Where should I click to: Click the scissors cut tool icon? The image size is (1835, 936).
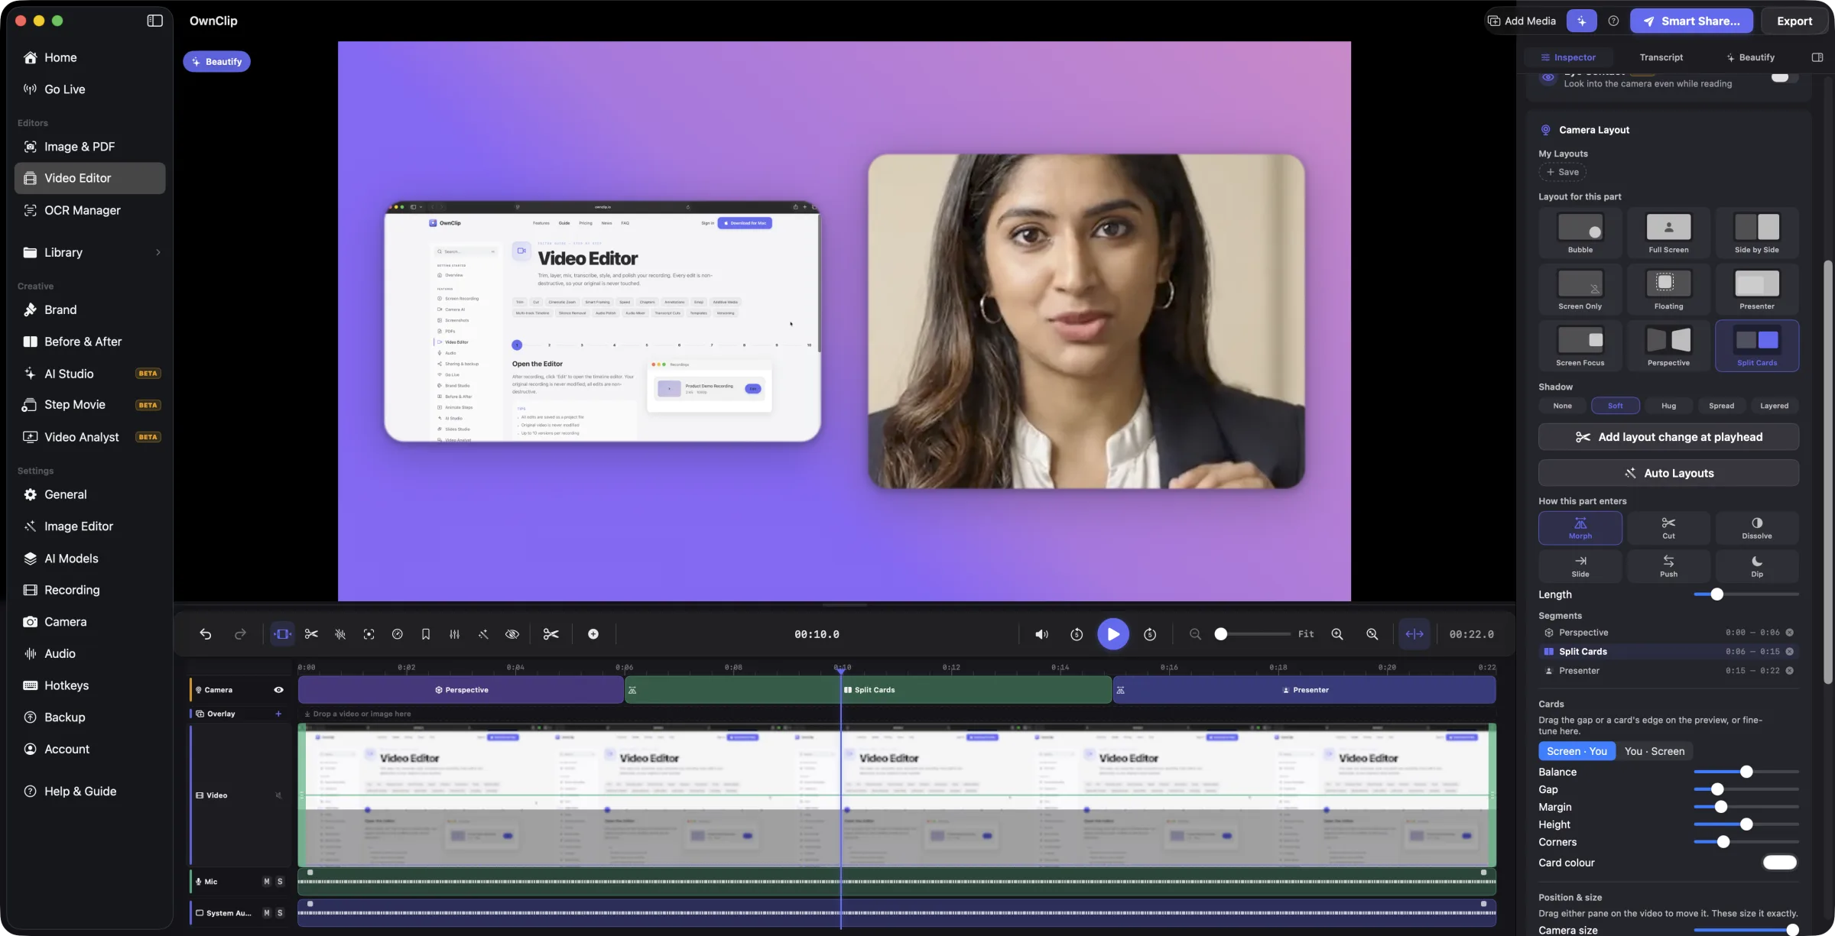(x=311, y=634)
